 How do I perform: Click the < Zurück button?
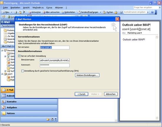click(x=81, y=94)
